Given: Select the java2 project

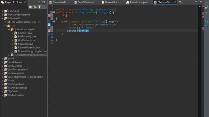Looking at the screenshot, I should 11,58.
